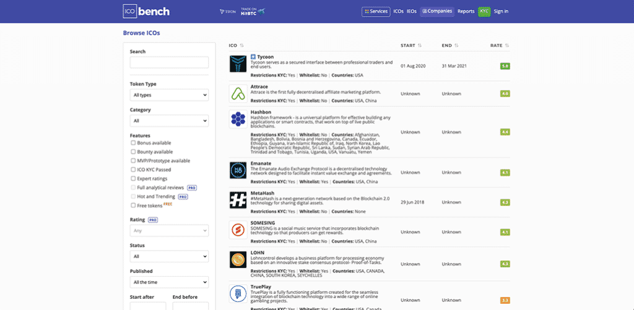Click the PRO badge beside Hot and Trending
The image size is (634, 310).
[x=183, y=197]
